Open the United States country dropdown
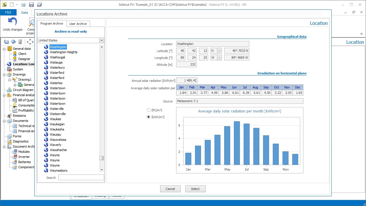 102,40
